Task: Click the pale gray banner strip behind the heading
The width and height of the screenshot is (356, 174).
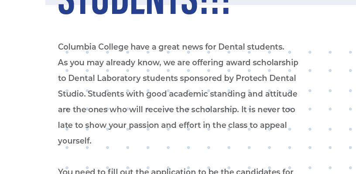Action: coord(293,2)
